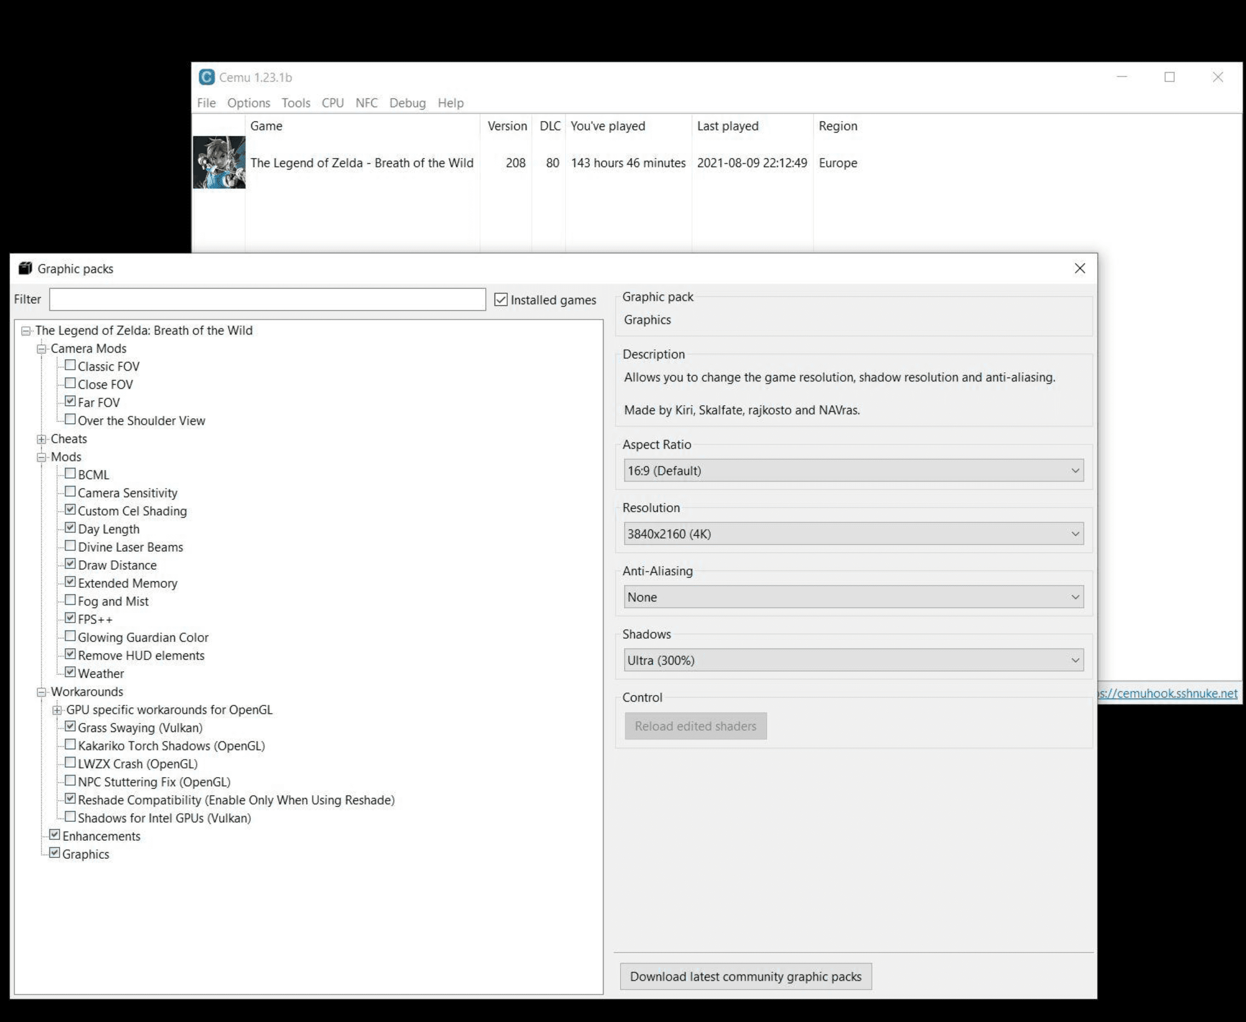Select The Legend of Zelda game row title

tap(361, 163)
